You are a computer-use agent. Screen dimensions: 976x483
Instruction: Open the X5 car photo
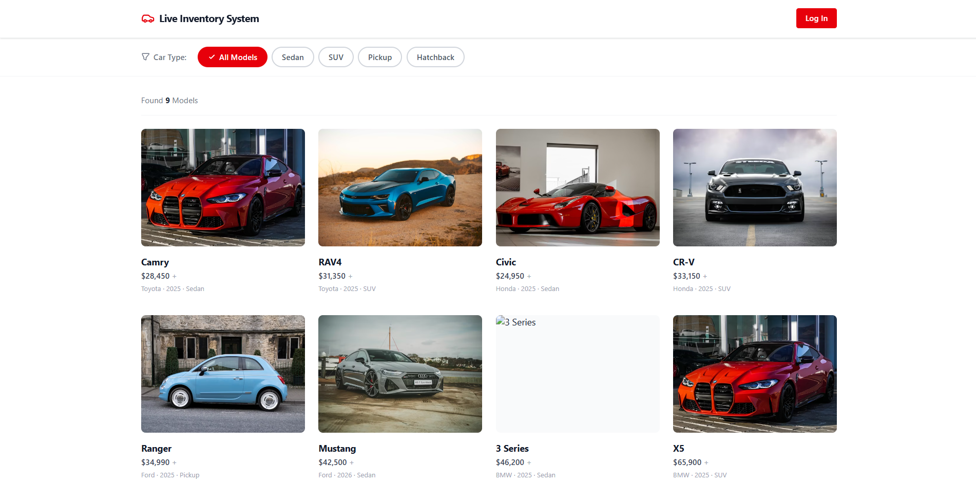[755, 374]
